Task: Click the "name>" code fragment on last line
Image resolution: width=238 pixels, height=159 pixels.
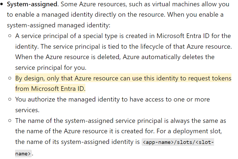Action: pos(23,154)
